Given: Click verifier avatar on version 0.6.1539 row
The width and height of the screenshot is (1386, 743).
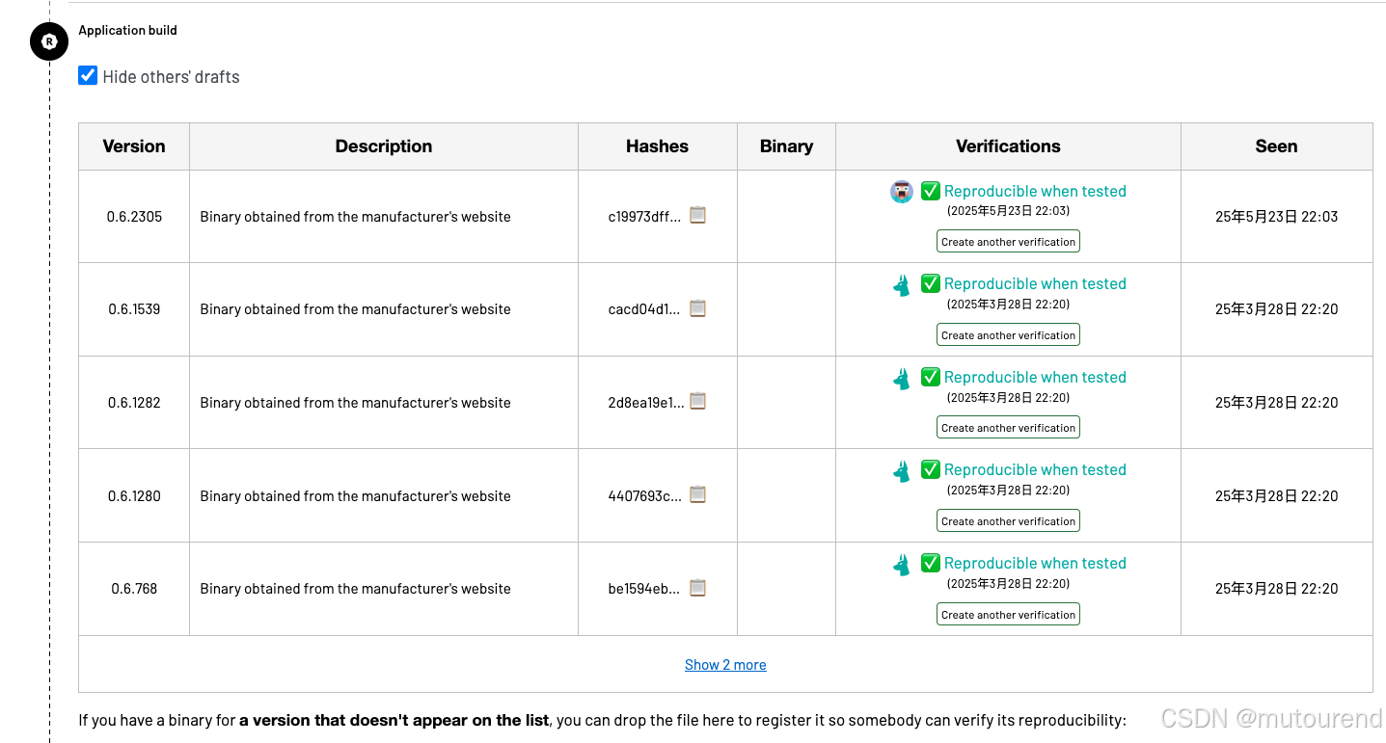Looking at the screenshot, I should [902, 285].
